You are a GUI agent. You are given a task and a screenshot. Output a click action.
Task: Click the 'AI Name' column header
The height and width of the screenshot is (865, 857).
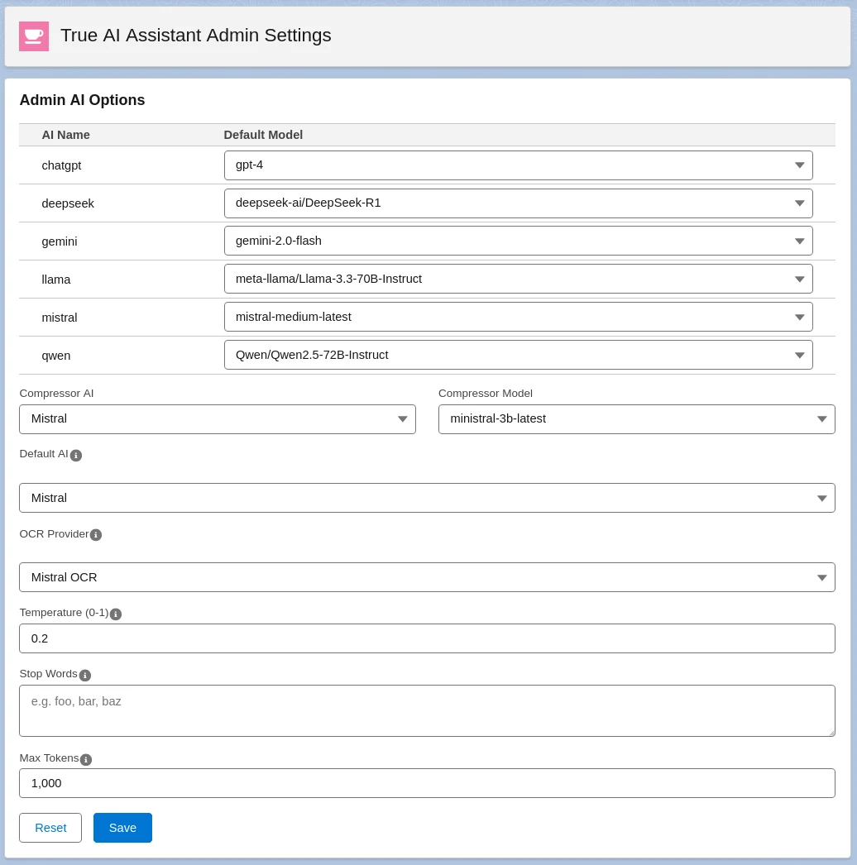[65, 135]
